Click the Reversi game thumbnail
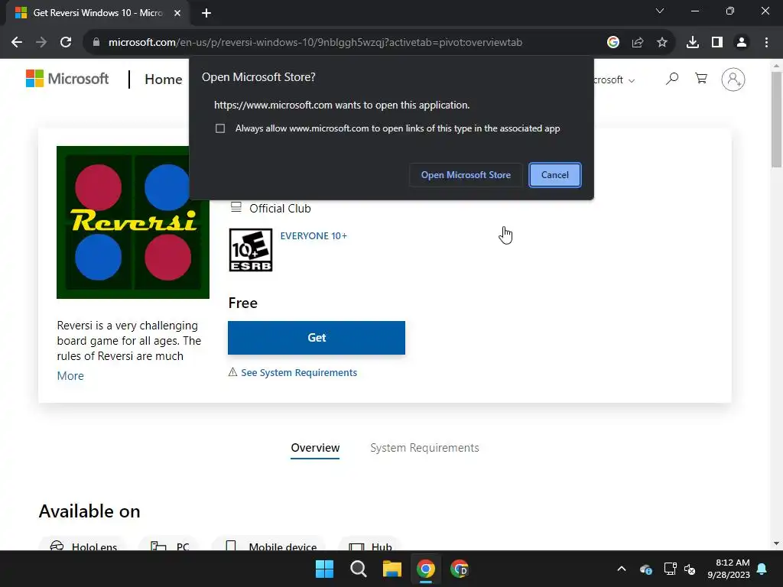Screen dimensions: 783x587 133,222
